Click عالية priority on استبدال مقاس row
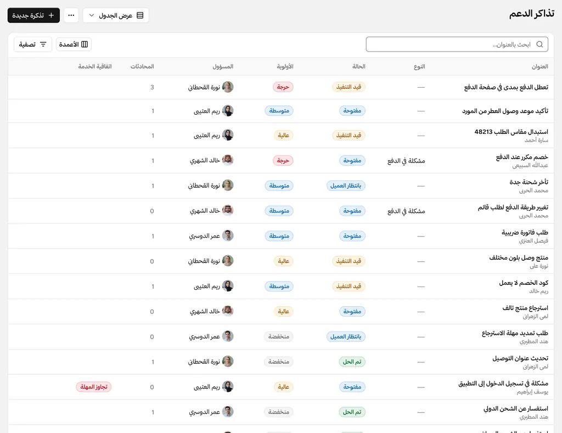Viewport: 562px width, 433px height. click(284, 135)
